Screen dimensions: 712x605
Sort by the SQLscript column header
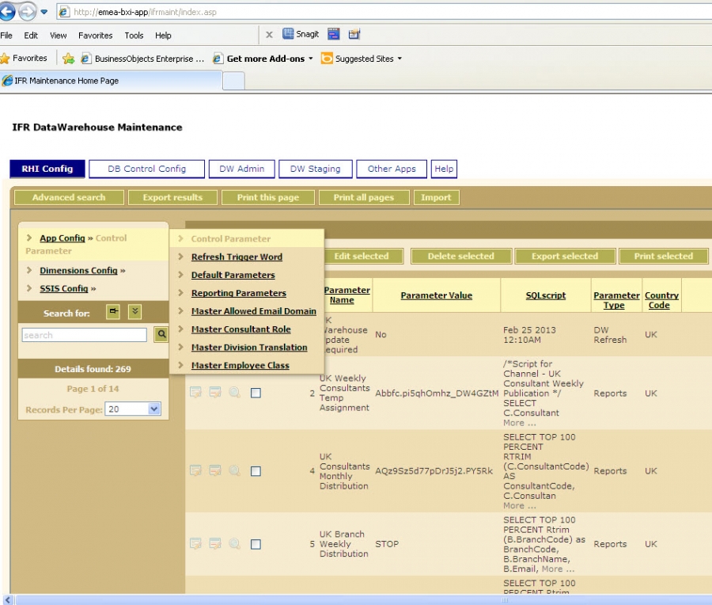(x=546, y=295)
